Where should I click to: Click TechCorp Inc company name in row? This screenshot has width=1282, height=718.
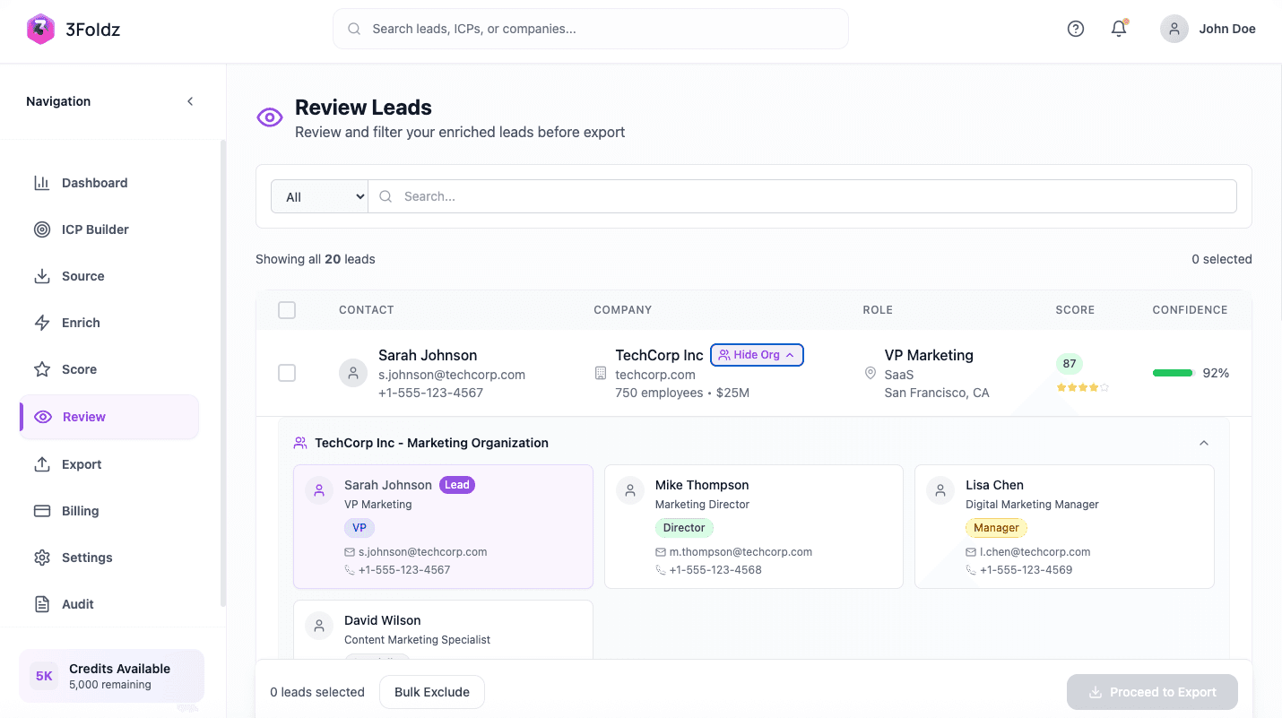659,355
